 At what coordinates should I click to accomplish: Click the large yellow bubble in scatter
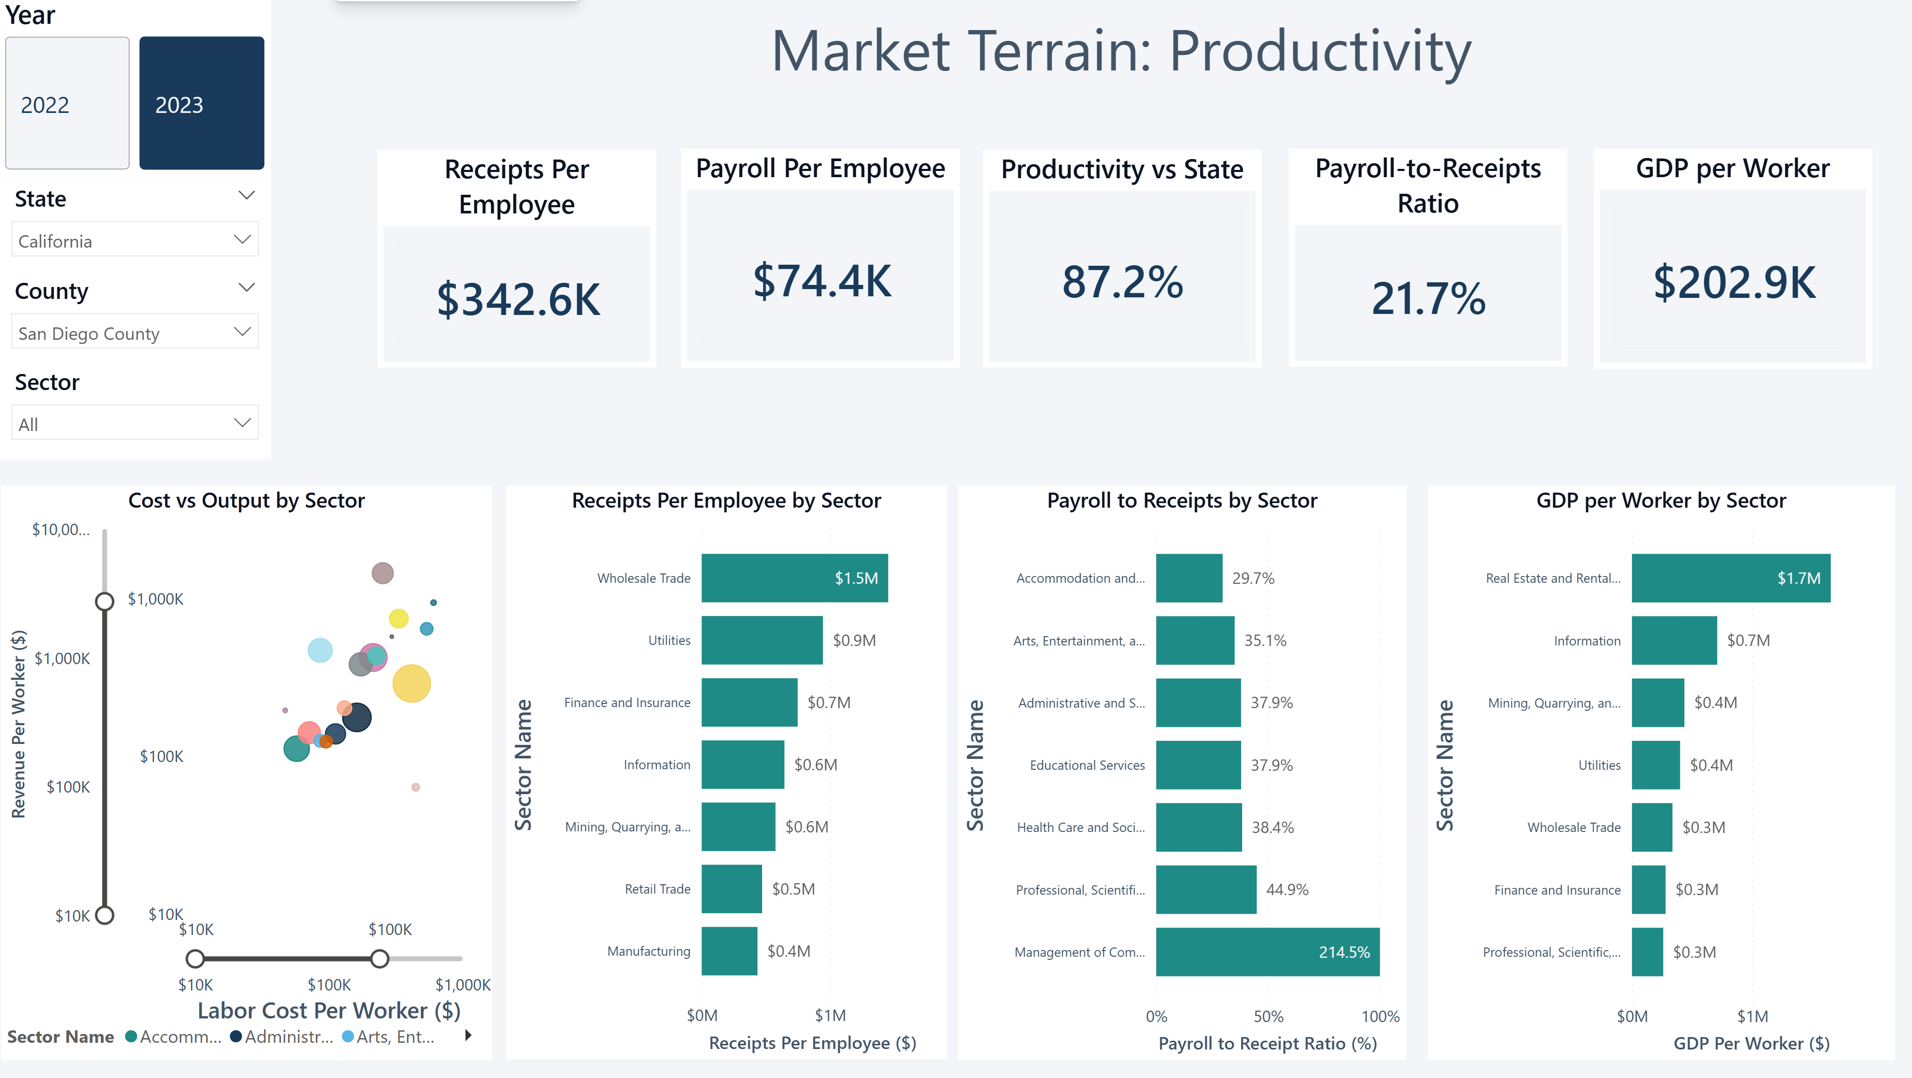[x=411, y=683]
